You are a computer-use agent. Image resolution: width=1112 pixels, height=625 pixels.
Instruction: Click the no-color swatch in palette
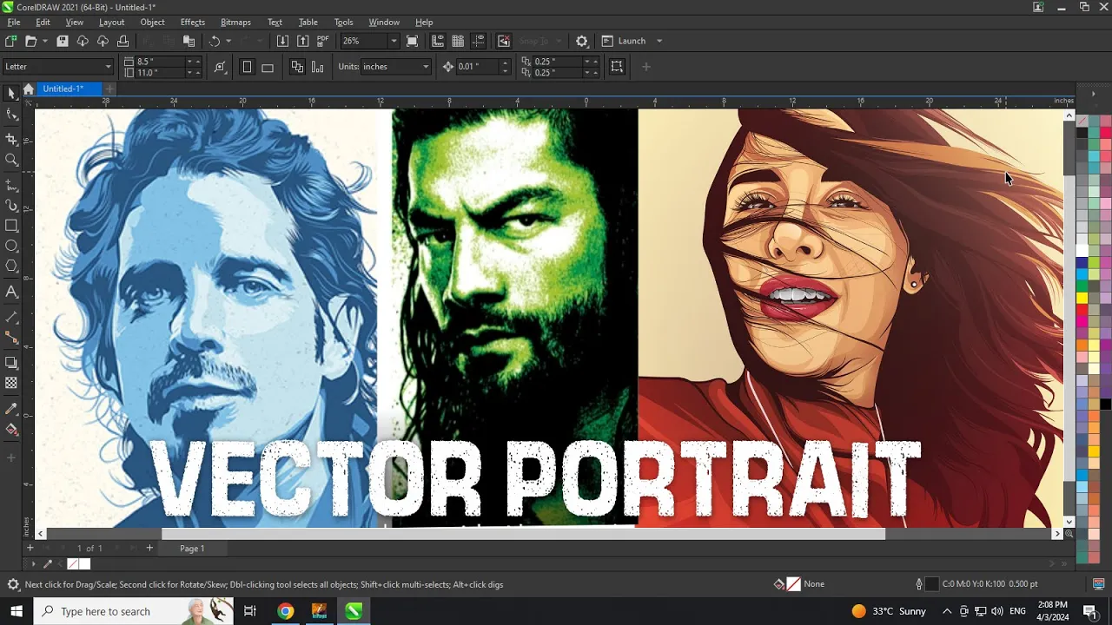coord(1082,122)
